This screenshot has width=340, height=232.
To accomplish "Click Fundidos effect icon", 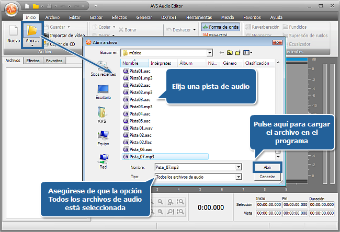I will pyautogui.click(x=286, y=27).
